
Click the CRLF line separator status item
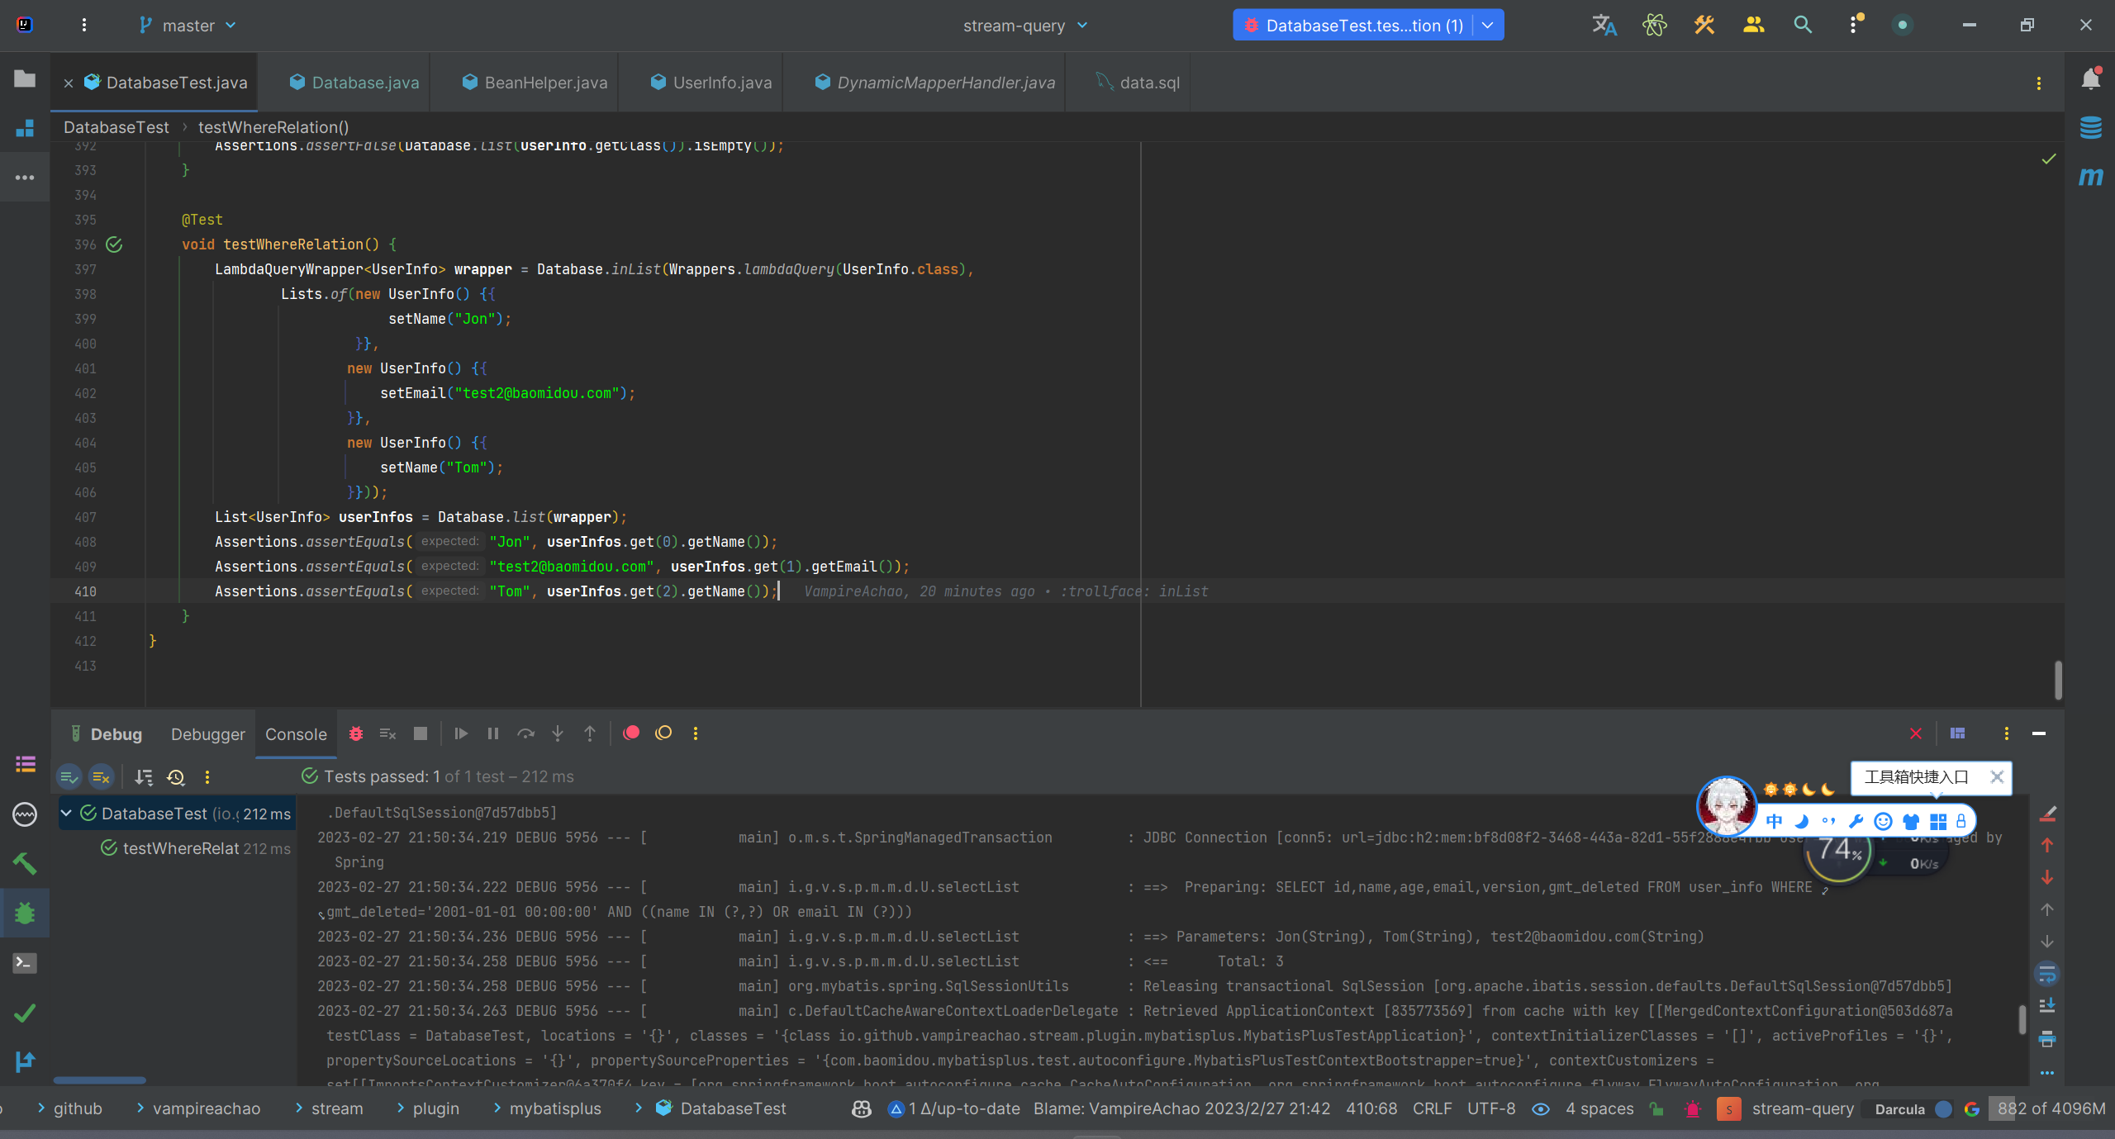point(1432,1108)
